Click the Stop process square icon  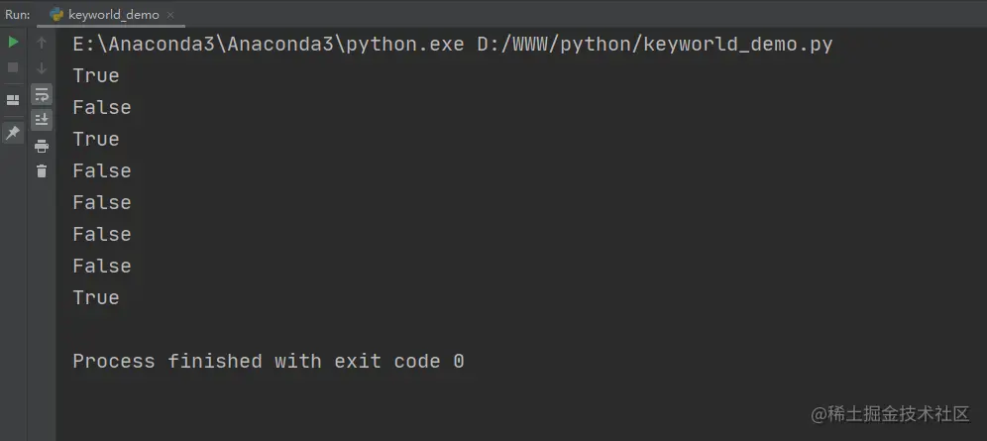tap(13, 67)
